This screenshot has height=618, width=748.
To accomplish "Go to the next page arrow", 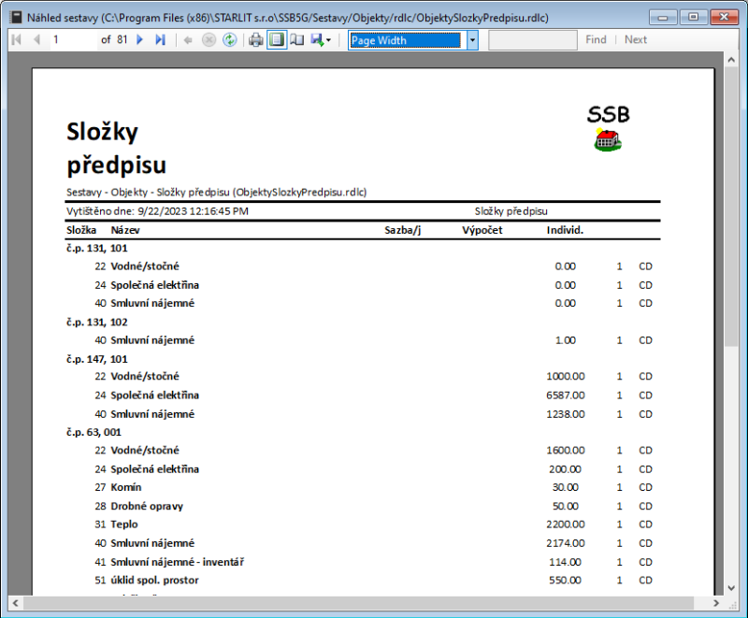I will [x=138, y=39].
